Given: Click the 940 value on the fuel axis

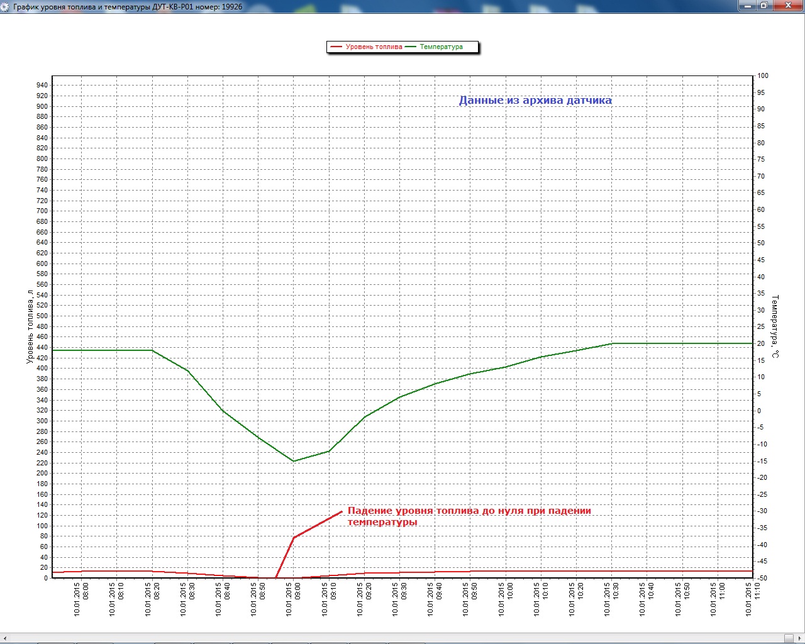Looking at the screenshot, I should coord(42,86).
